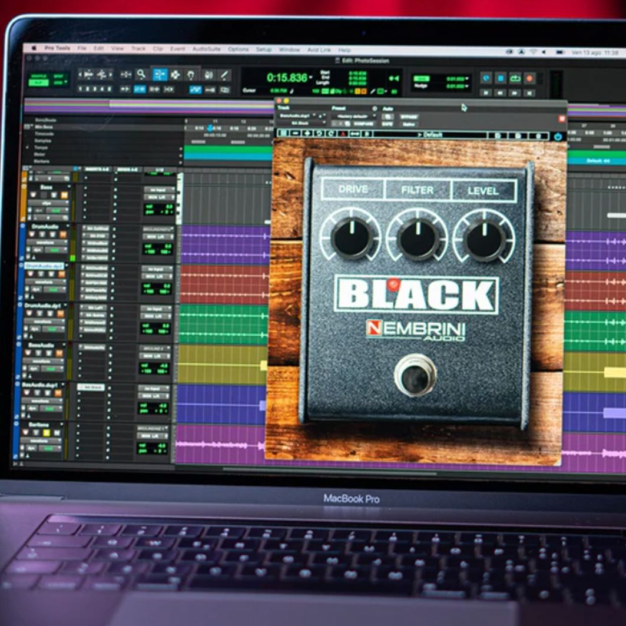The height and width of the screenshot is (626, 626).
Task: Click NA Black insert on BassAudio.dup1
Action: click(x=91, y=387)
